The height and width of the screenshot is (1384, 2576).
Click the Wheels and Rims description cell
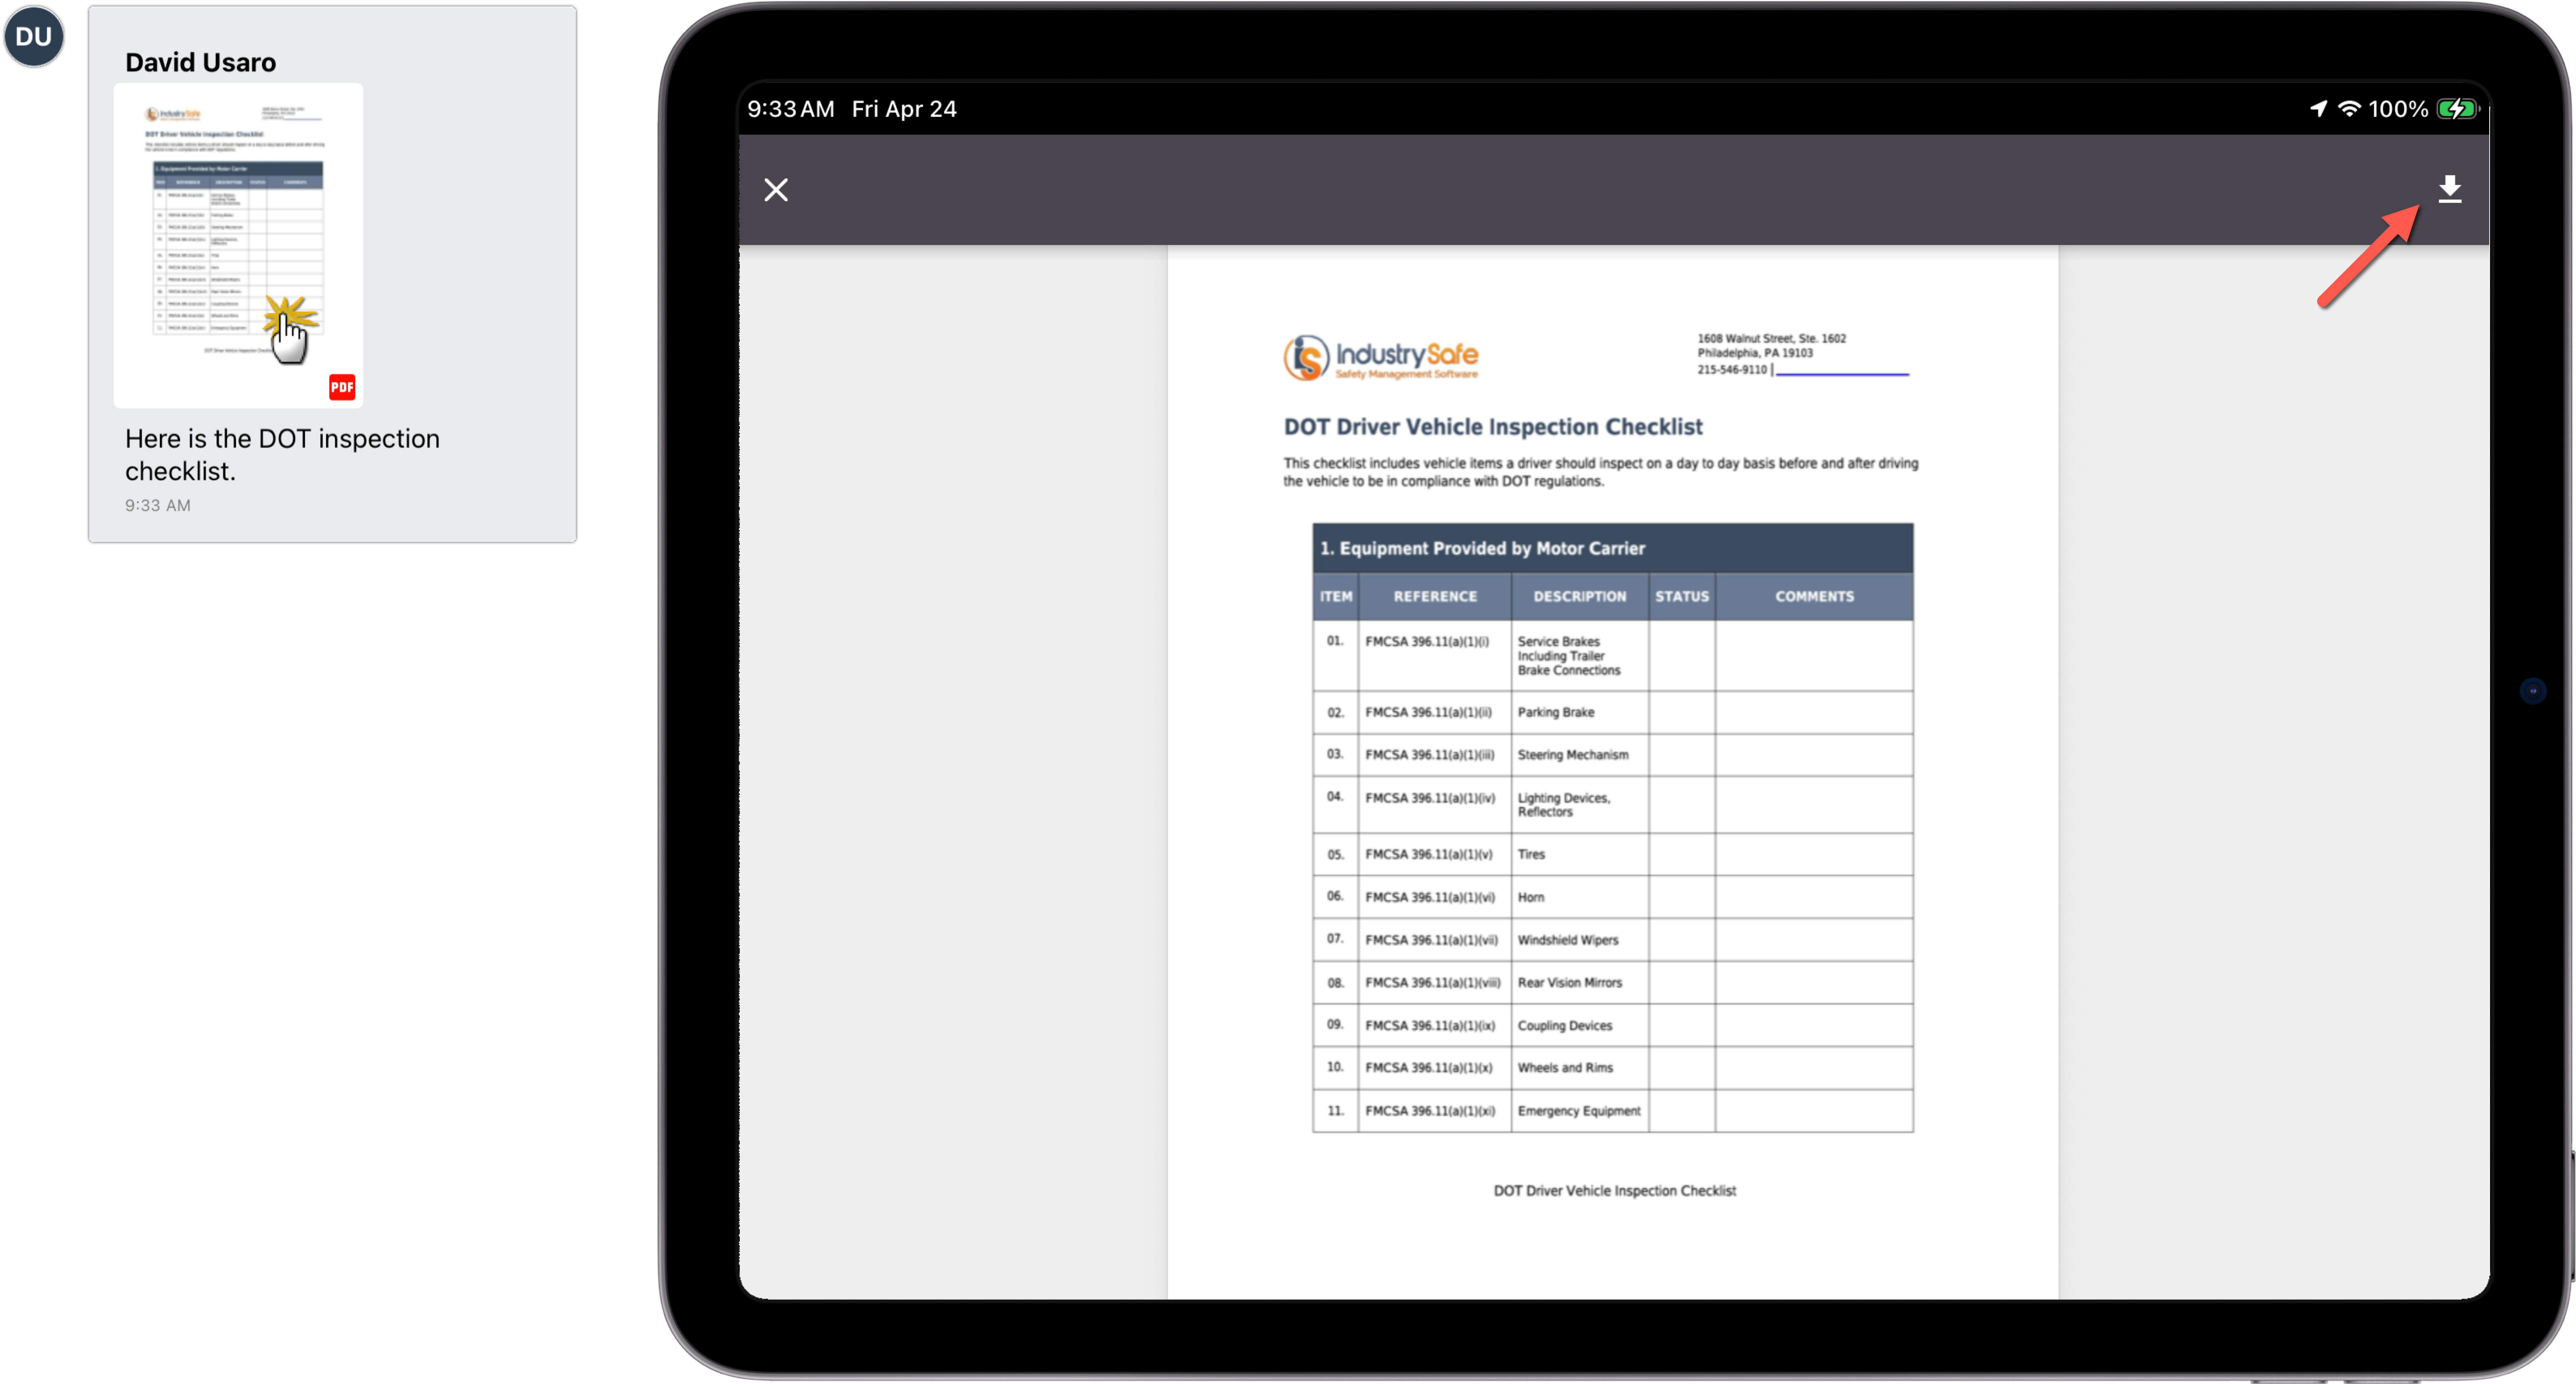click(1580, 1068)
